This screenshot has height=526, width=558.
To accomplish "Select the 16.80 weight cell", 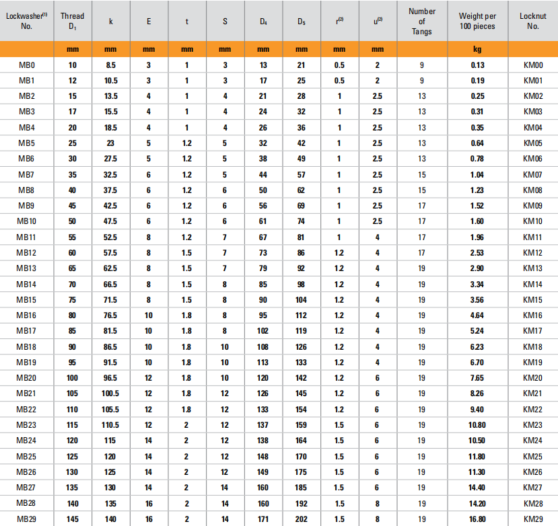I will (477, 519).
